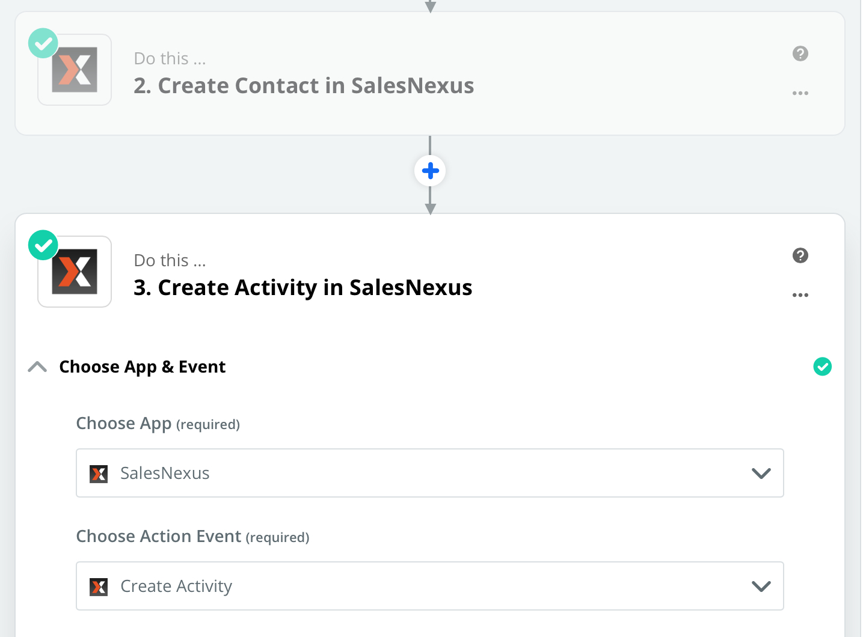Click the green check badge on step 3

[43, 245]
